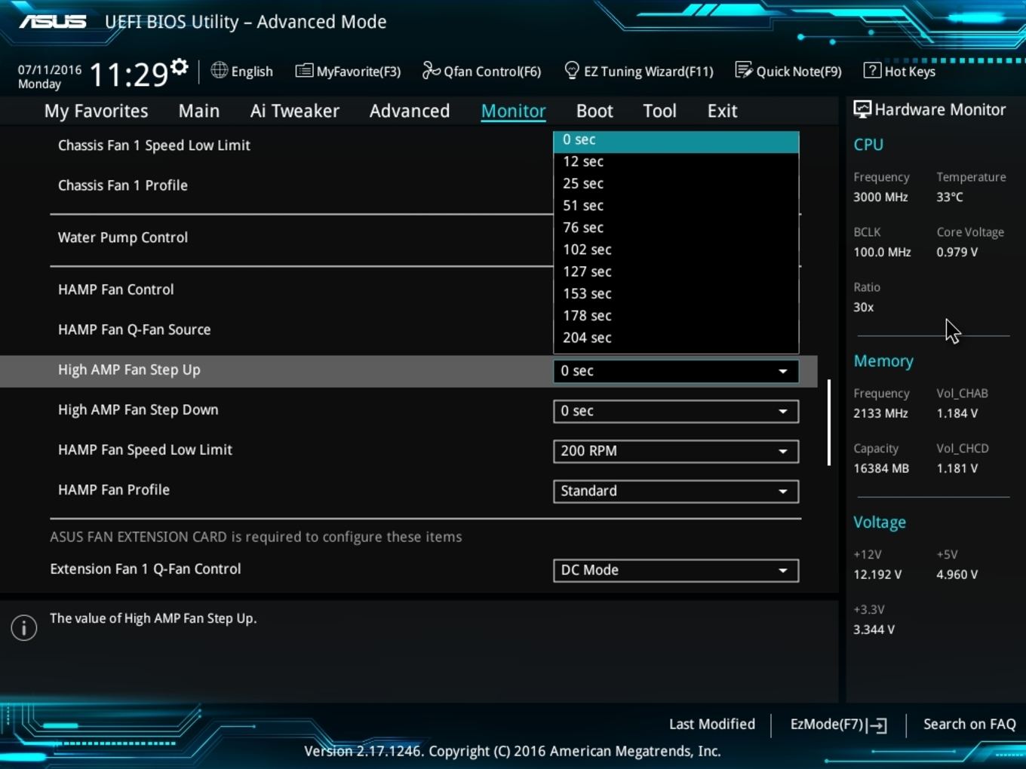Click the MyFavorite(F3) label

(x=358, y=72)
